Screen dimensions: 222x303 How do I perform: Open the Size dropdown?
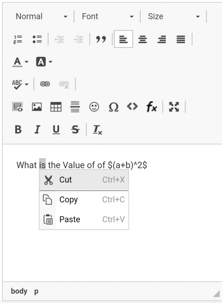(x=174, y=17)
